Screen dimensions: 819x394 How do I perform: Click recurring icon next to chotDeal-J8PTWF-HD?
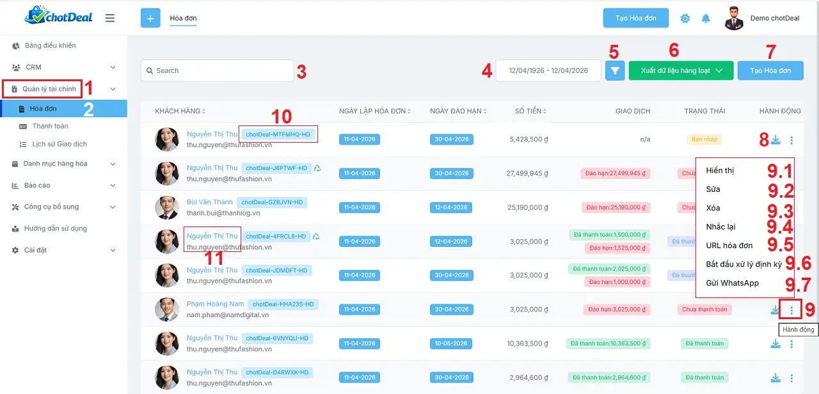[317, 168]
